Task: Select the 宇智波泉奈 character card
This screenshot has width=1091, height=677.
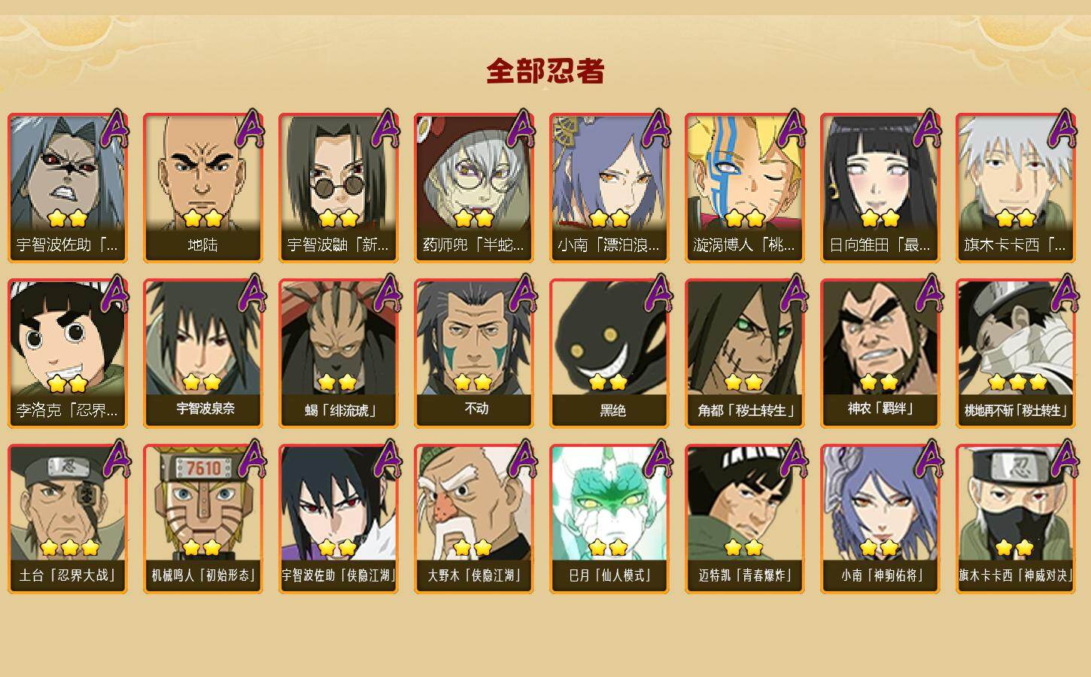Action: (203, 354)
